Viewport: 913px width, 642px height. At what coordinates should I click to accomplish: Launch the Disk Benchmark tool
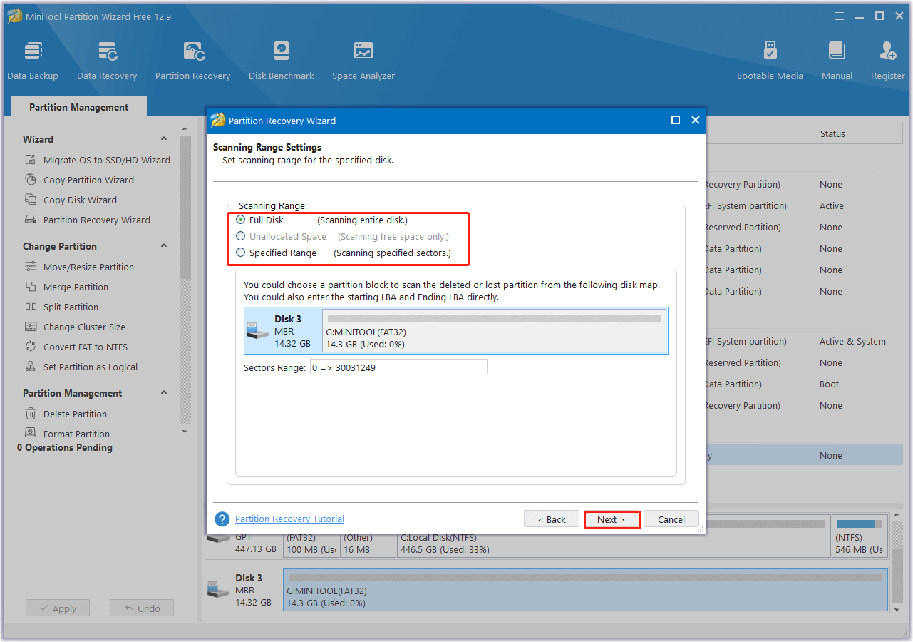coord(281,58)
